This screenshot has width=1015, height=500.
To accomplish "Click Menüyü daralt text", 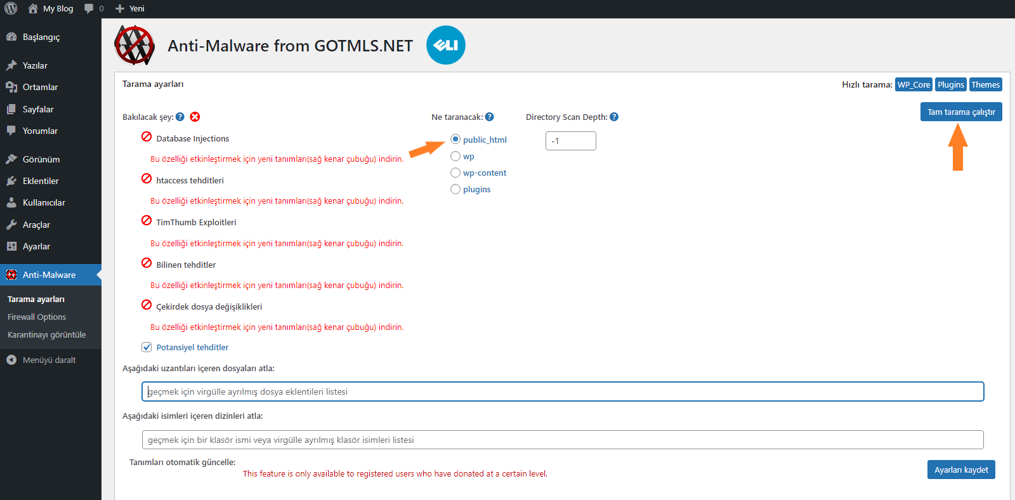I will click(49, 360).
